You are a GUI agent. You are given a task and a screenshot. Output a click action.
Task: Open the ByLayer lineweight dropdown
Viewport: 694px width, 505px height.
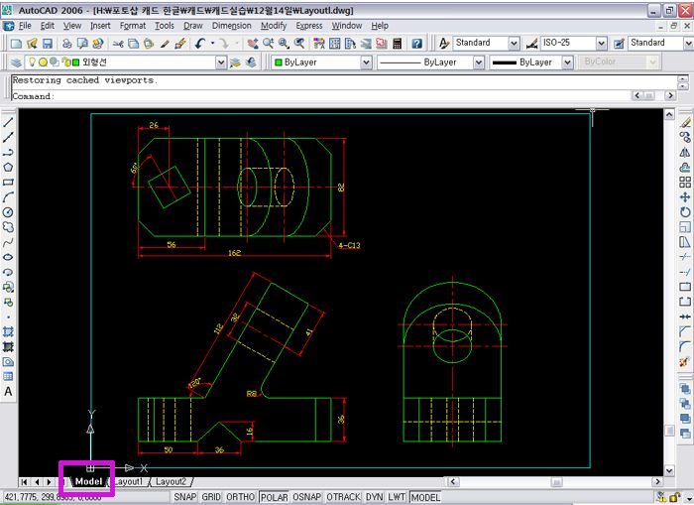point(568,63)
